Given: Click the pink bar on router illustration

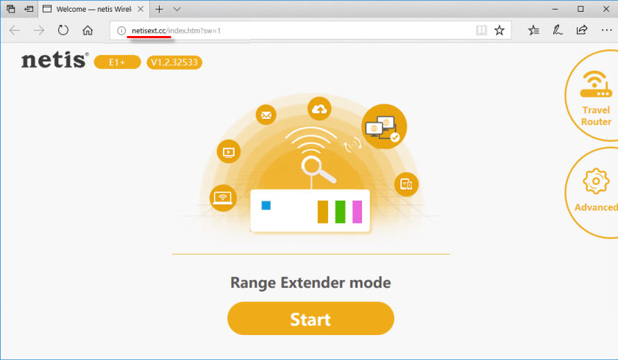Looking at the screenshot, I should [x=357, y=211].
